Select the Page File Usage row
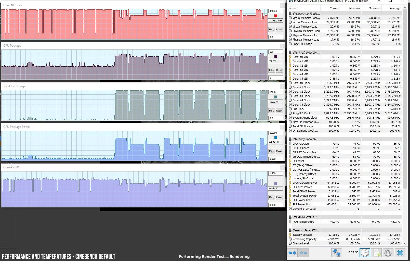410x261 pixels. [345, 44]
